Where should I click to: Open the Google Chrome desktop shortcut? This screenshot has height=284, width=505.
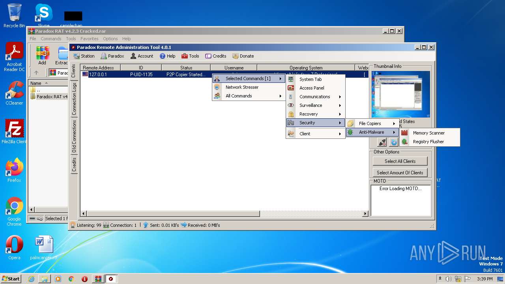click(14, 212)
